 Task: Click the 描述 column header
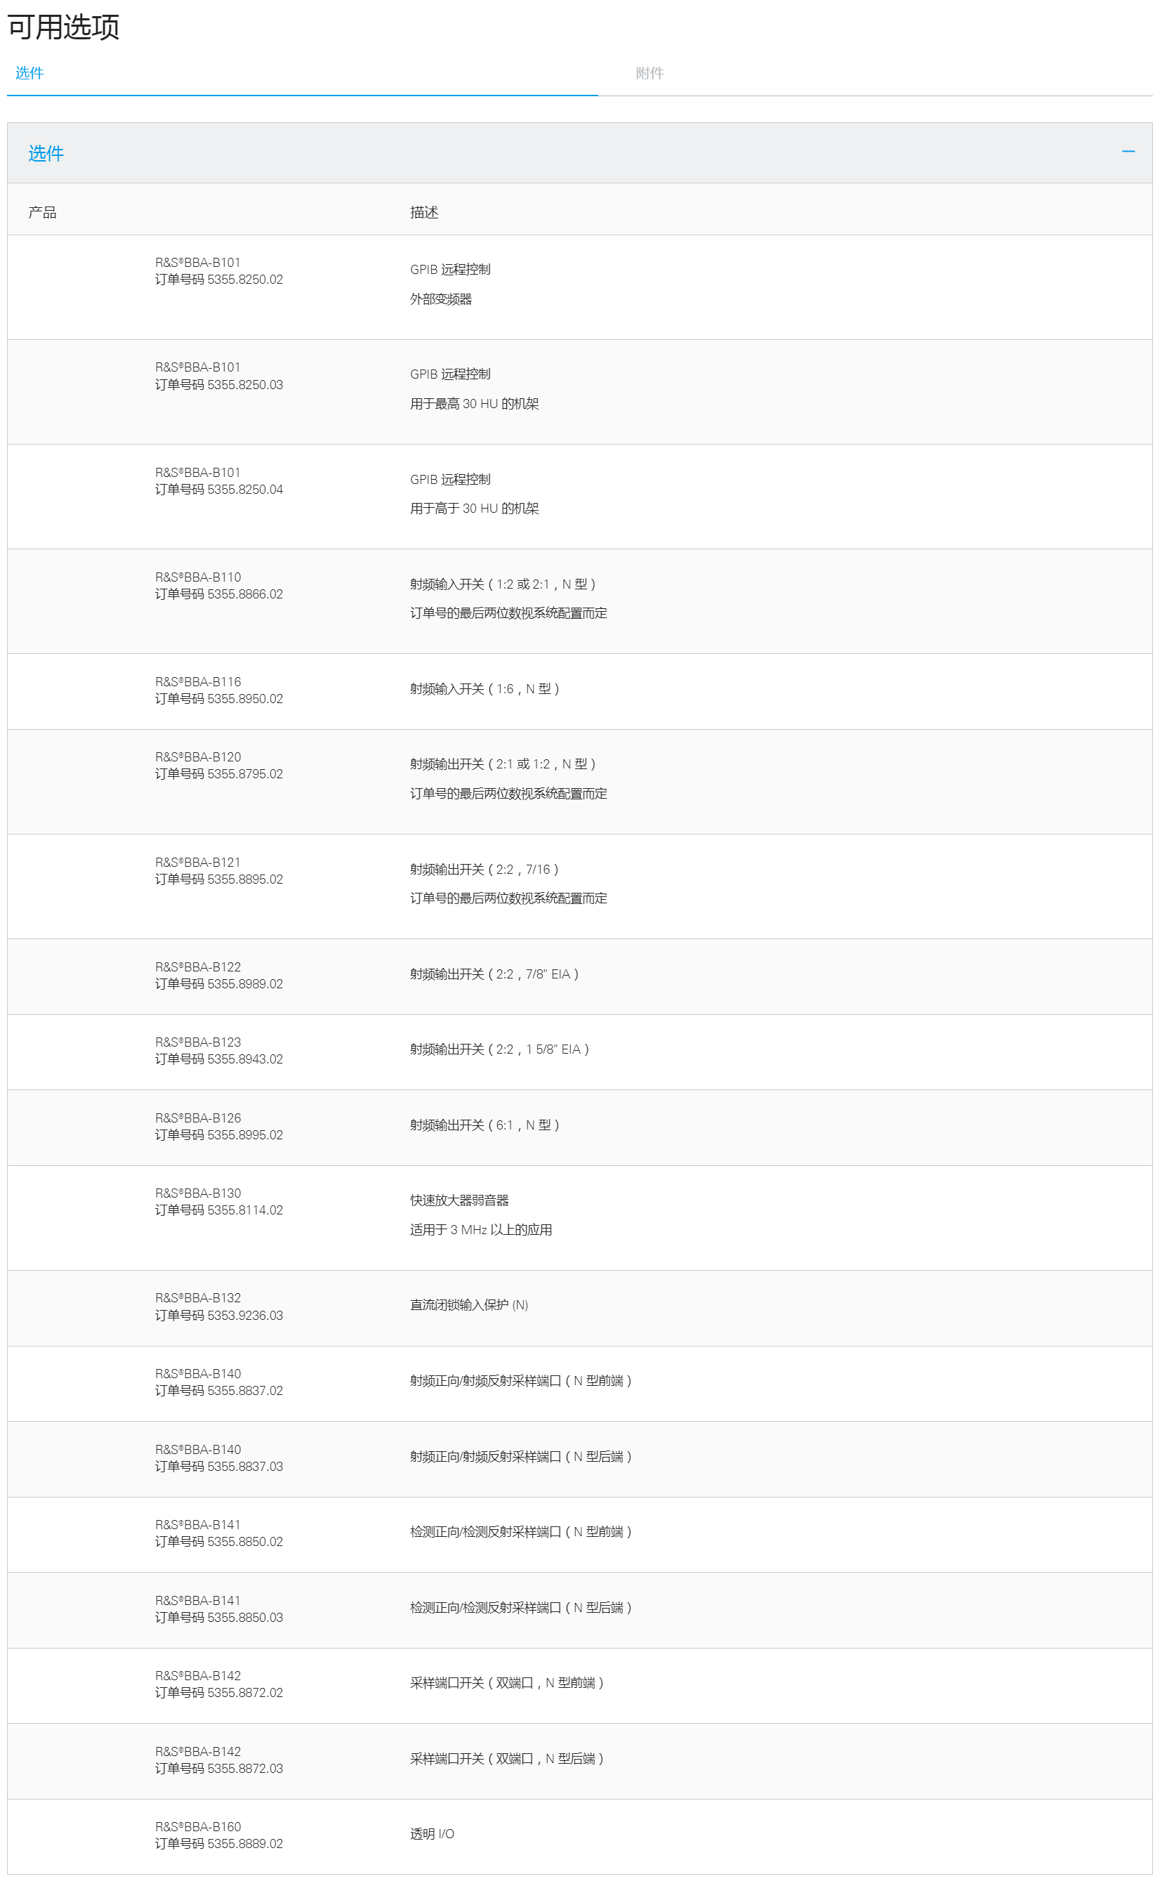pos(424,213)
